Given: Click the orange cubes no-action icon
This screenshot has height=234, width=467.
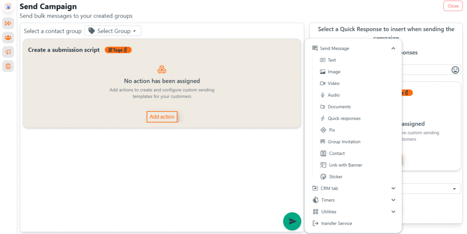Looking at the screenshot, I should [162, 70].
